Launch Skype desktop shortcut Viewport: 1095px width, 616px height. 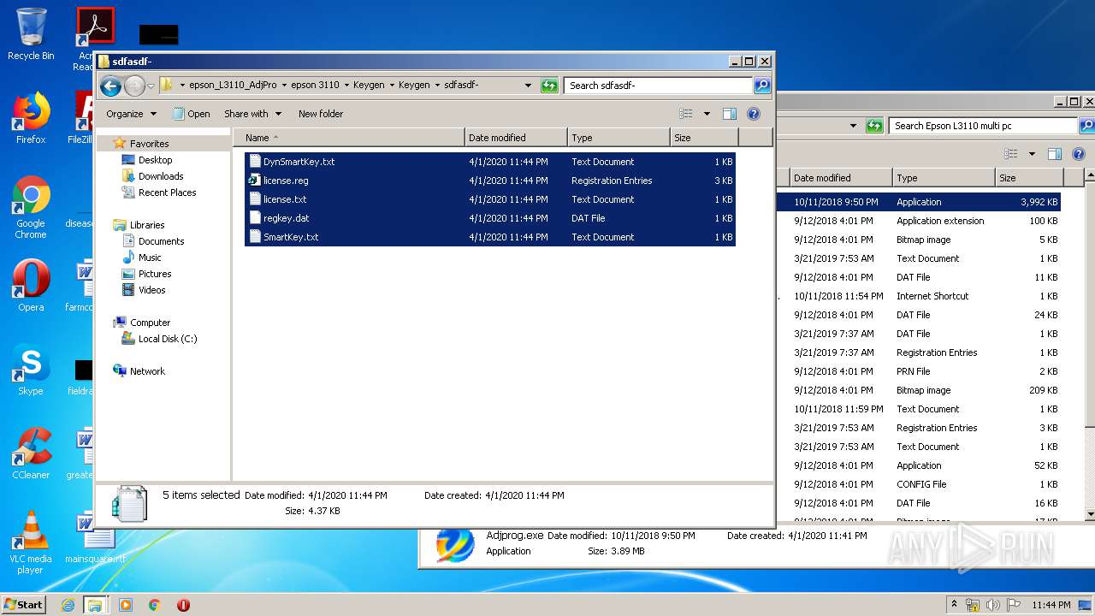click(x=31, y=370)
